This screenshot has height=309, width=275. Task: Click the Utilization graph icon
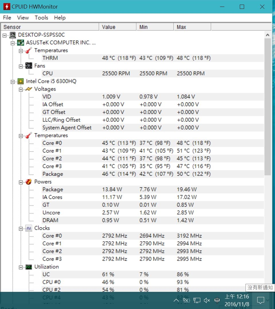[x=29, y=267]
